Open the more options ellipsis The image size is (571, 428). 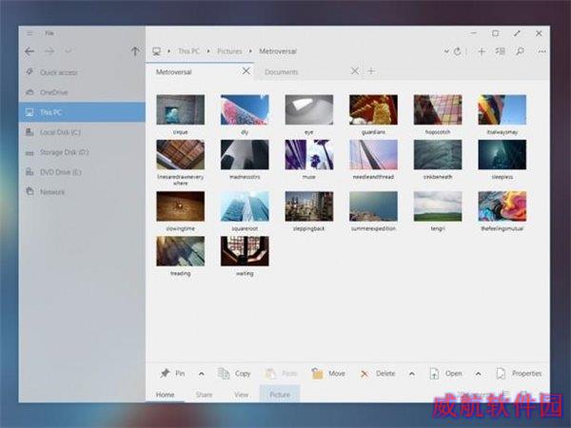(541, 51)
